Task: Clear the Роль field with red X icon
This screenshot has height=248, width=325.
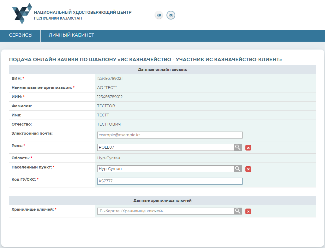Action: point(248,148)
